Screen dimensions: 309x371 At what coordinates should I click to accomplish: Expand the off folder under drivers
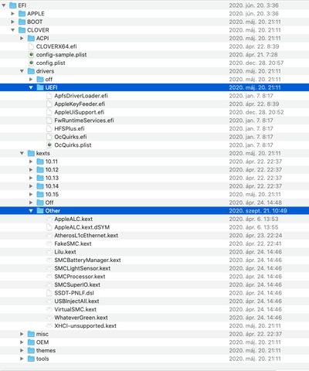coord(31,79)
